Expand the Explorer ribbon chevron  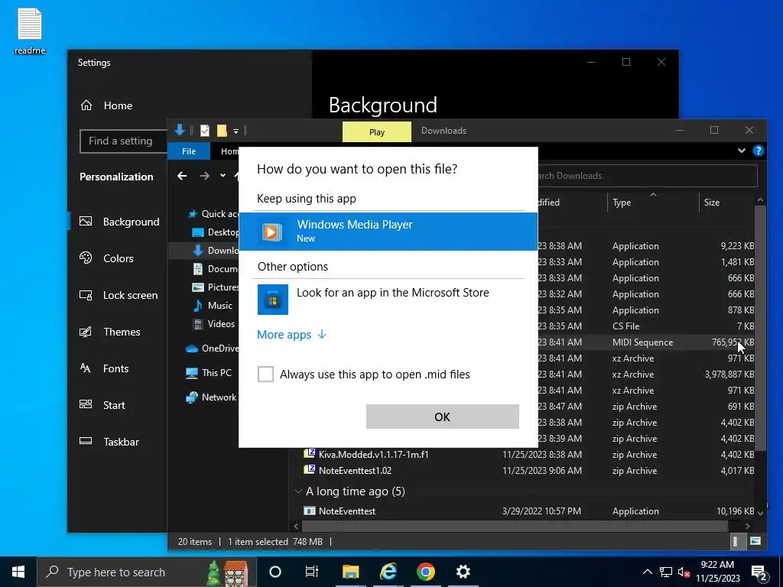pos(742,151)
